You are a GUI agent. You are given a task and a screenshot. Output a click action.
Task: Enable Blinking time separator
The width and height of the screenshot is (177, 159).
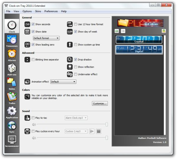33,59
